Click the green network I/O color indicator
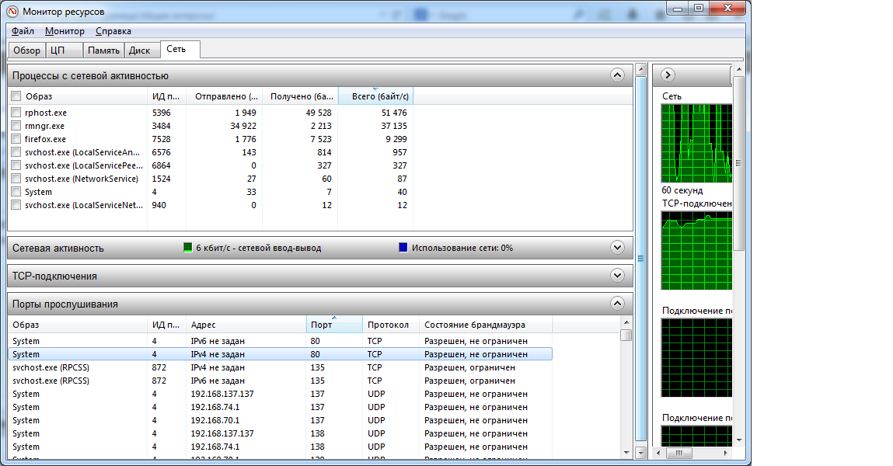Viewport: 893px width, 466px height. click(x=187, y=248)
